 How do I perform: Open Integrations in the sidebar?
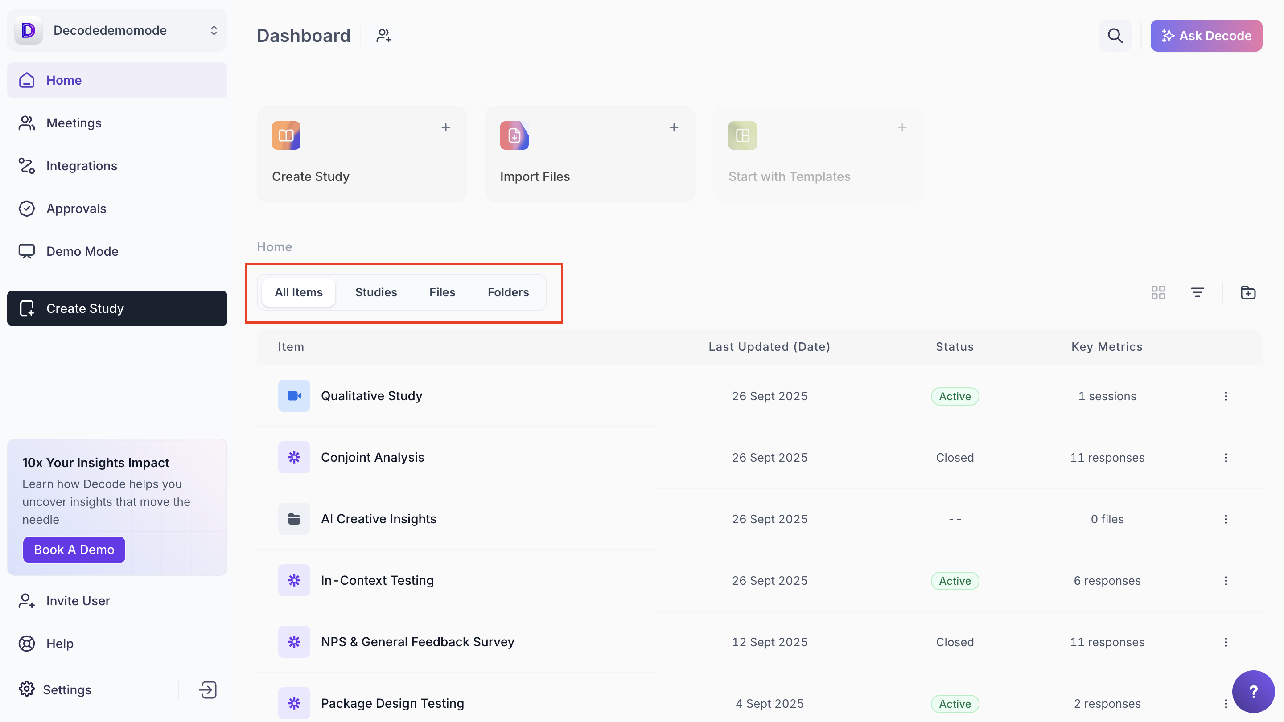pyautogui.click(x=82, y=166)
